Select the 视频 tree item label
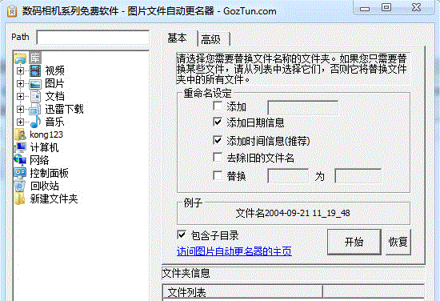Screen dimensions: 440x301 (x=55, y=70)
